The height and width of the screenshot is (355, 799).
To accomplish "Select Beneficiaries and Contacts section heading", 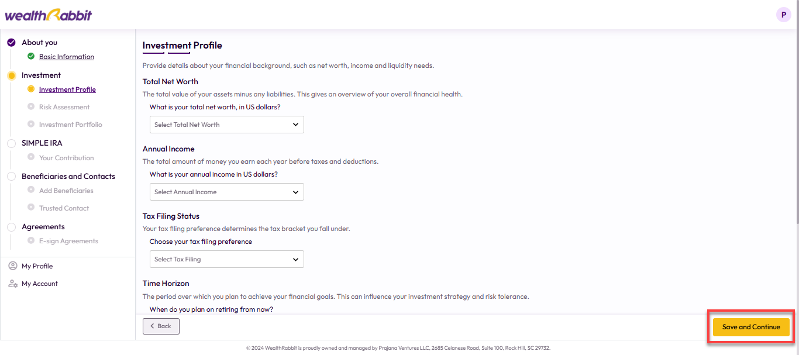I will 68,177.
